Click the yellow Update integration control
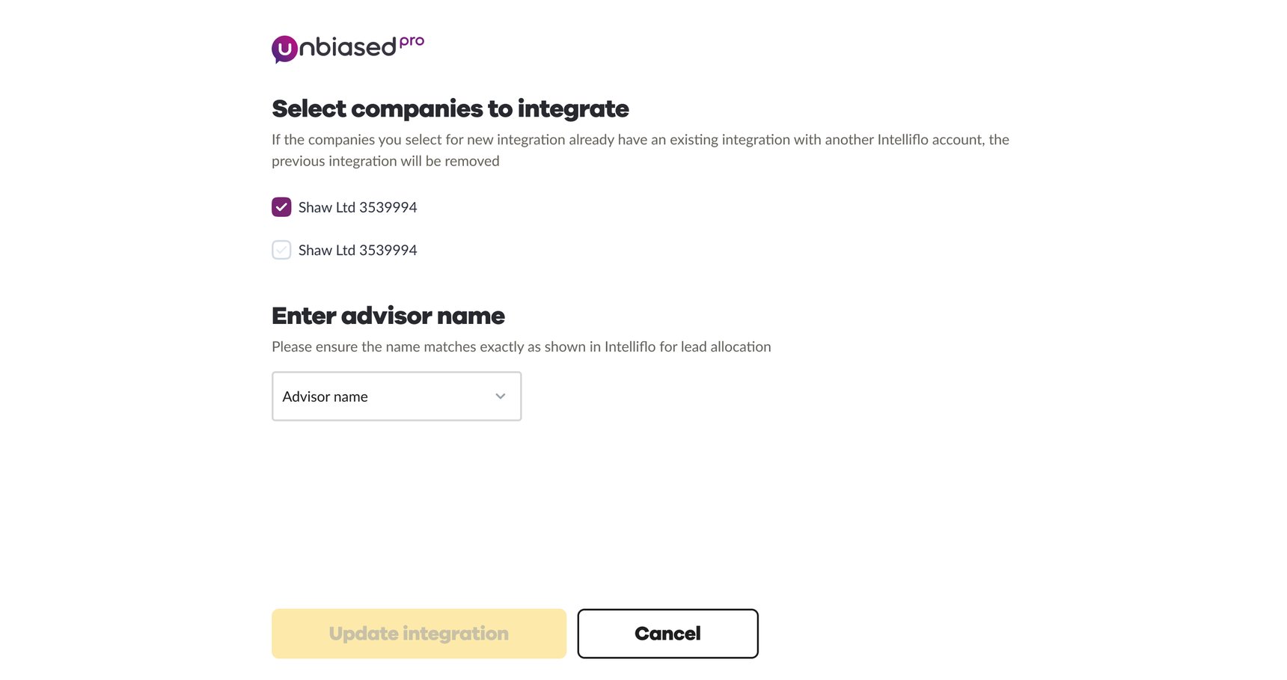 point(418,633)
